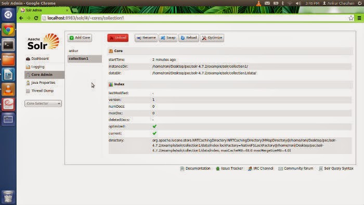Open Terminal from the dock

point(8,45)
